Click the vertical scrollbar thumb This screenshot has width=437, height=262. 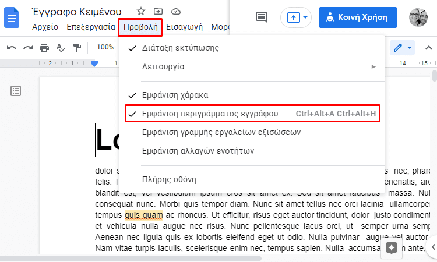click(434, 76)
